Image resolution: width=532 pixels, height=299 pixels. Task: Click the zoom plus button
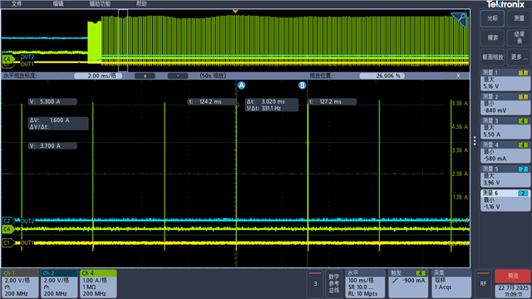tap(145, 76)
